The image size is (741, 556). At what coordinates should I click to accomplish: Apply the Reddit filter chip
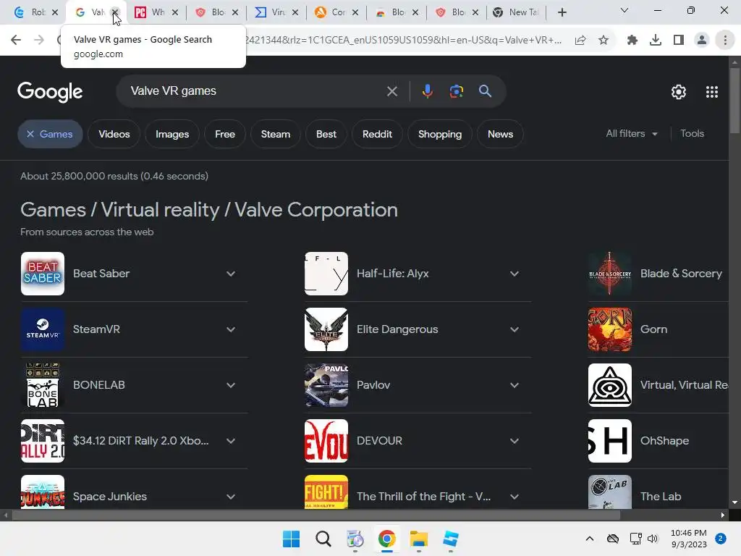[377, 134]
